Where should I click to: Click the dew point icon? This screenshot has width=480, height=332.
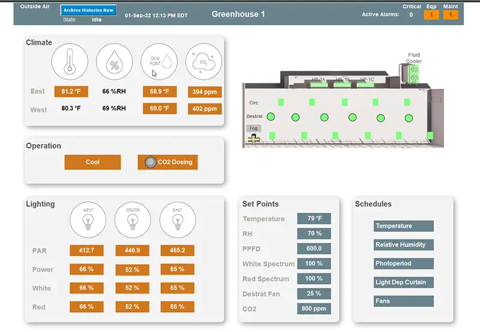pyautogui.click(x=160, y=61)
